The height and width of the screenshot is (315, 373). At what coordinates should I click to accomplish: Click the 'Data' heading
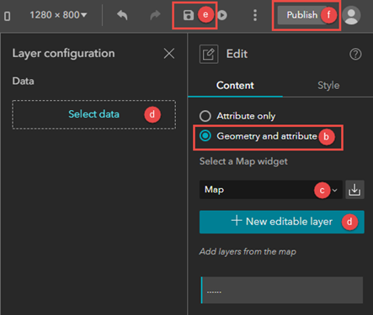pyautogui.click(x=23, y=81)
